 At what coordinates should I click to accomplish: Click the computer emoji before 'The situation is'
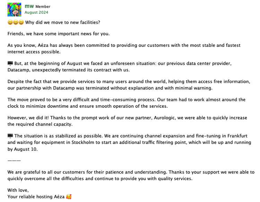10,136
